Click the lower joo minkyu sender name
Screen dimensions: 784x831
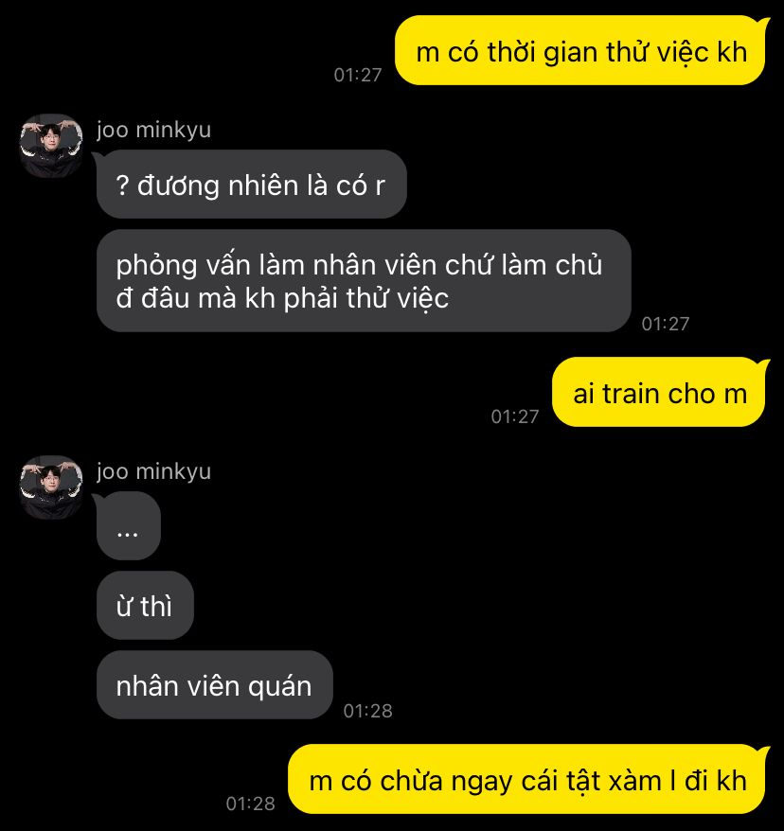click(153, 471)
